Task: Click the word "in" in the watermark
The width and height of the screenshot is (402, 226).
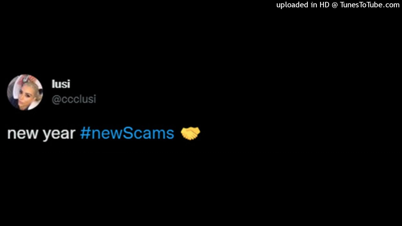Action: (x=314, y=5)
